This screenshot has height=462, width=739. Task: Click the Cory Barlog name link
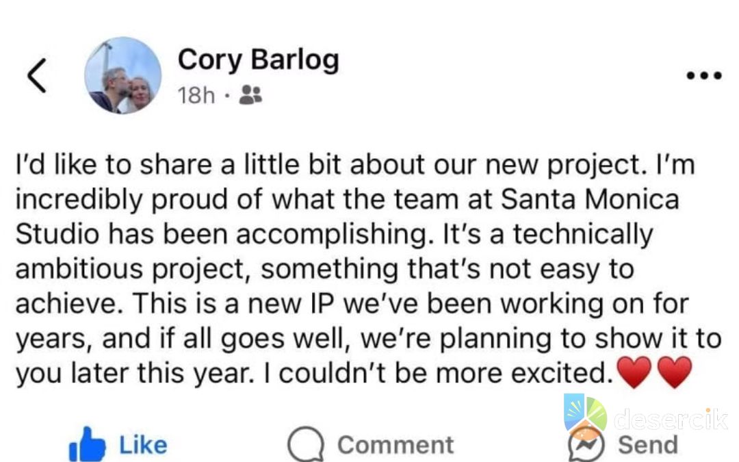(258, 60)
